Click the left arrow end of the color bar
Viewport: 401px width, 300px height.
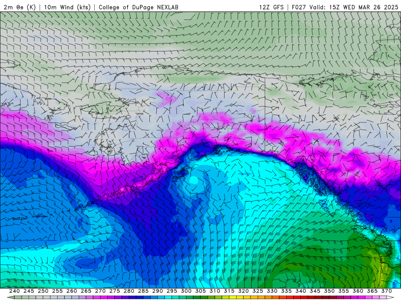11,297
